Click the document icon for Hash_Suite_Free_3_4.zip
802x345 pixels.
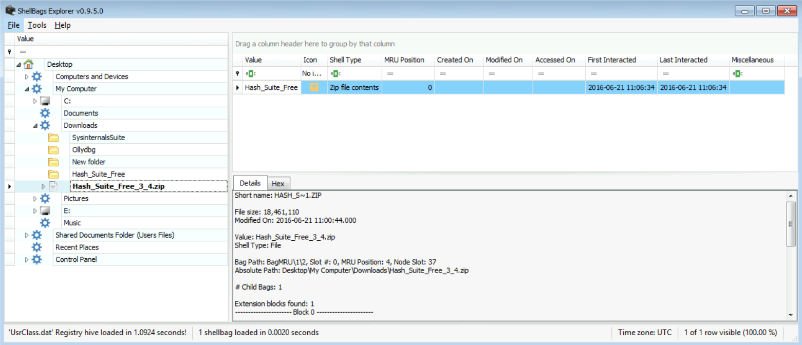click(x=53, y=186)
